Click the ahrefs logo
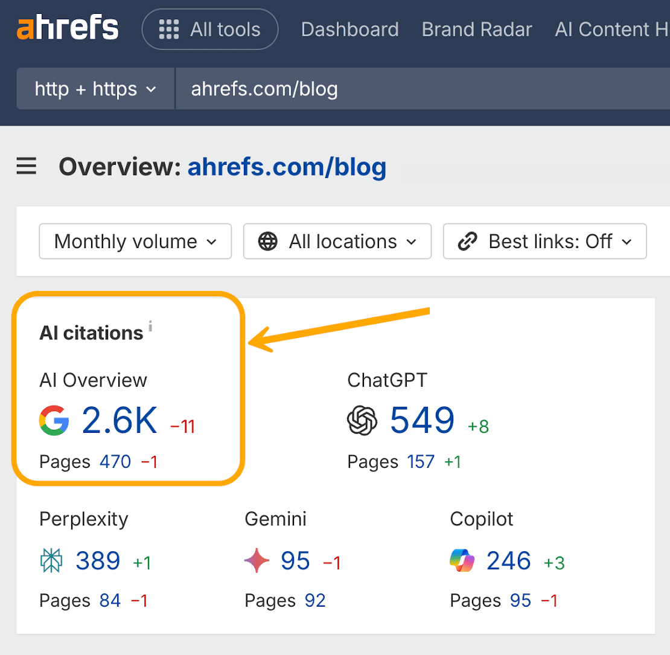The image size is (670, 655). [x=67, y=27]
